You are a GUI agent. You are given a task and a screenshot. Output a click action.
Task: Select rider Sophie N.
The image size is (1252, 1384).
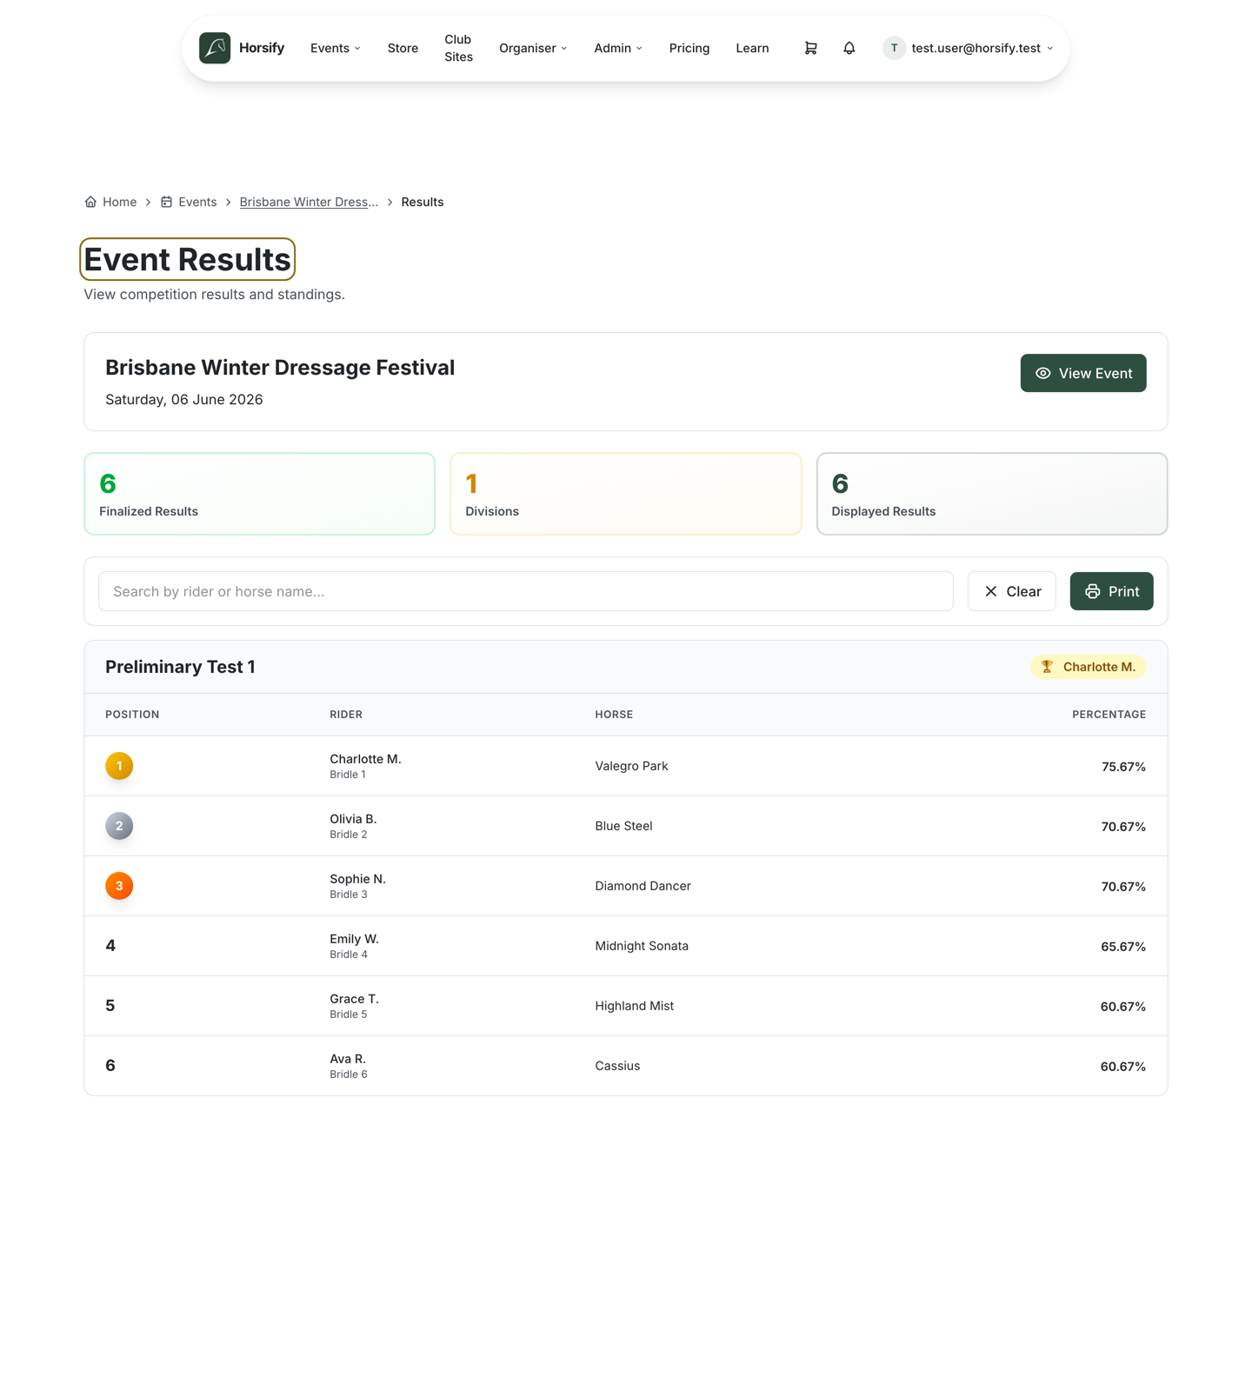click(357, 879)
